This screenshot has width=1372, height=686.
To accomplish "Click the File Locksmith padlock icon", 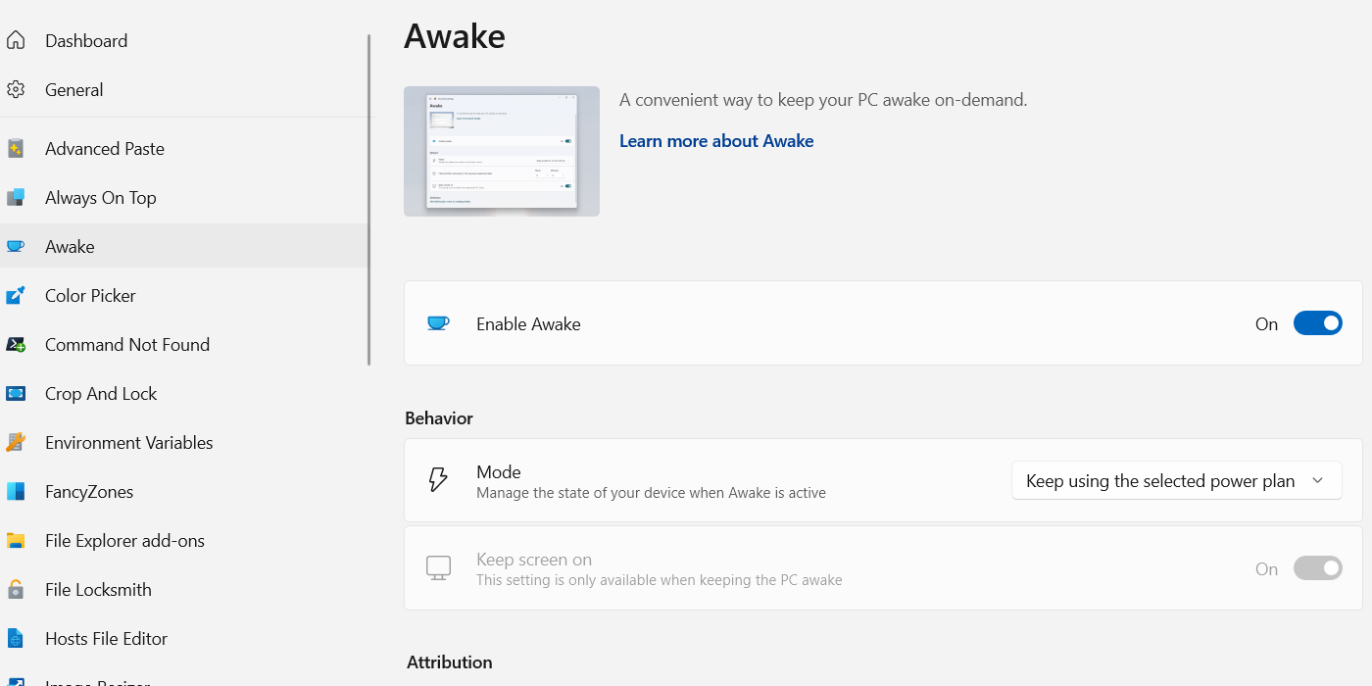I will (15, 589).
